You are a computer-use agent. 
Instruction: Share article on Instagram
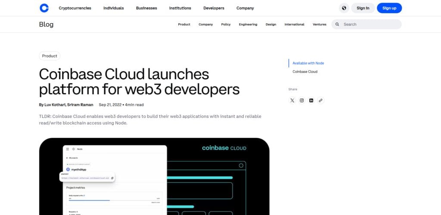(x=302, y=101)
